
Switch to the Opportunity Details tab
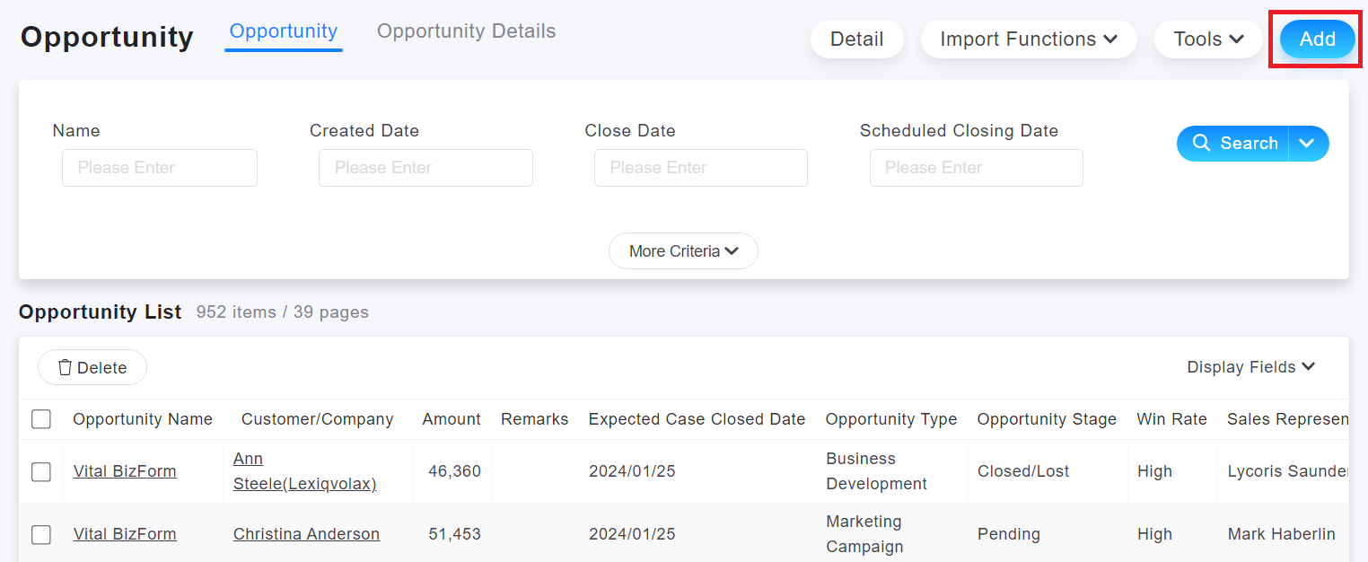pyautogui.click(x=466, y=31)
